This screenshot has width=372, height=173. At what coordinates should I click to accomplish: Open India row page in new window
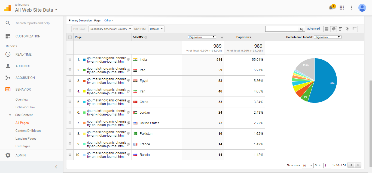(x=129, y=59)
